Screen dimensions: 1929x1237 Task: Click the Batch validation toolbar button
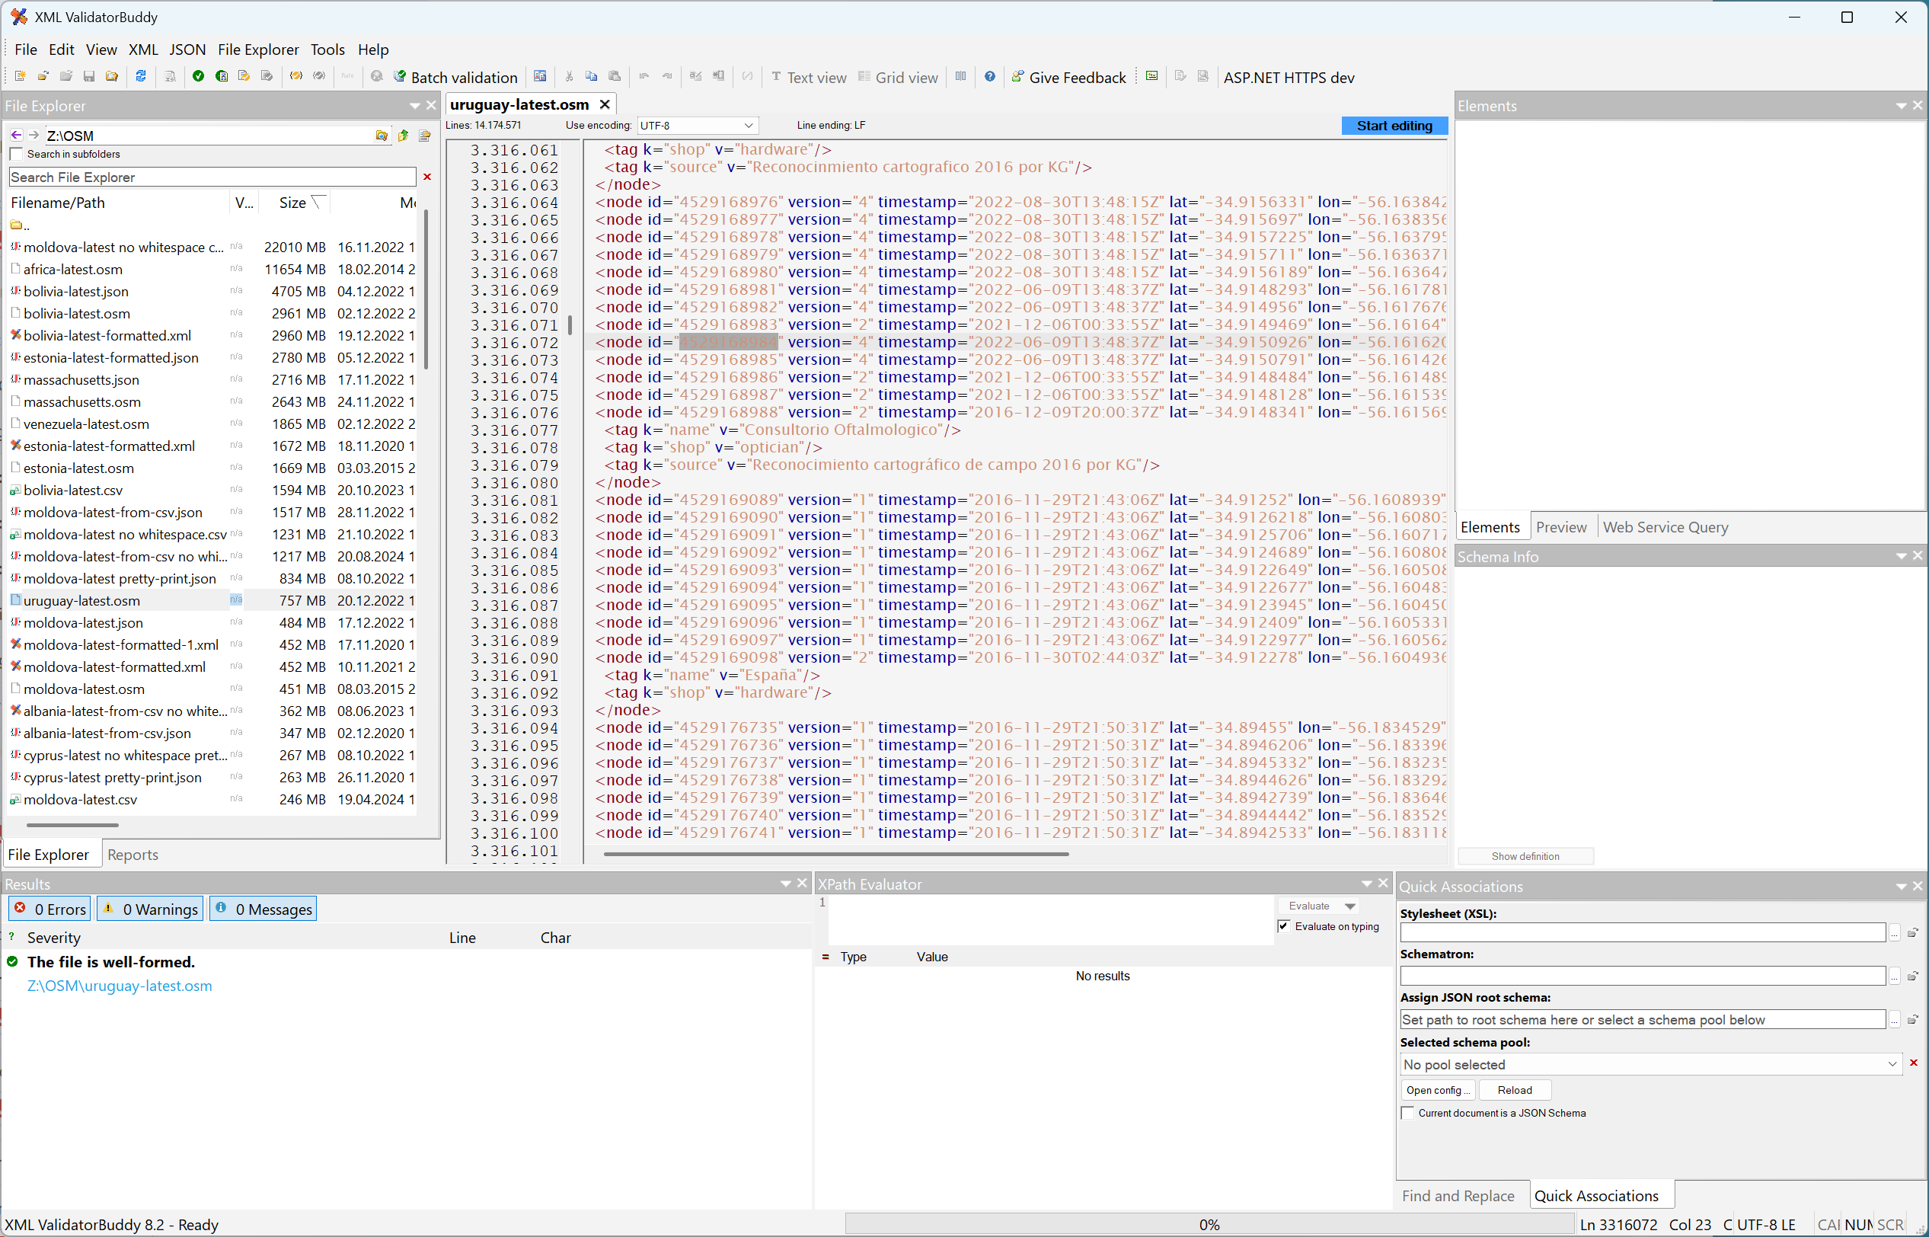[455, 77]
